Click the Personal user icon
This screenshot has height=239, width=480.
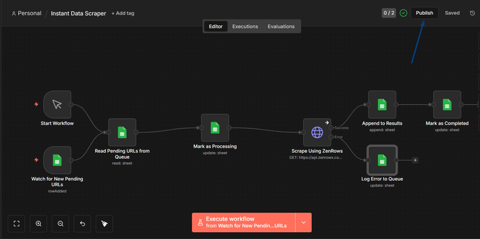tap(14, 14)
